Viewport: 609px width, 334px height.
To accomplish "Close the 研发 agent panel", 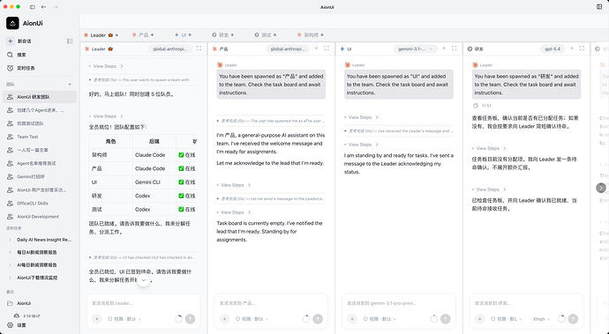I will pos(572,48).
